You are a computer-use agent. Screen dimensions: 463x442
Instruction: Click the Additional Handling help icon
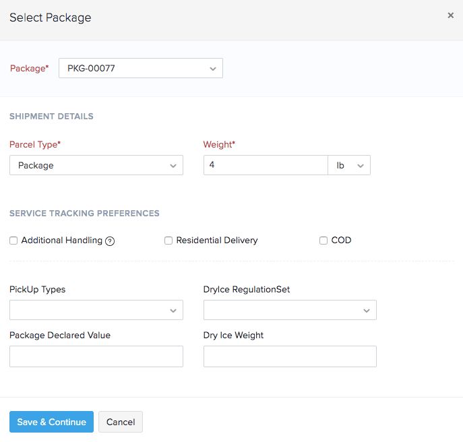click(110, 241)
